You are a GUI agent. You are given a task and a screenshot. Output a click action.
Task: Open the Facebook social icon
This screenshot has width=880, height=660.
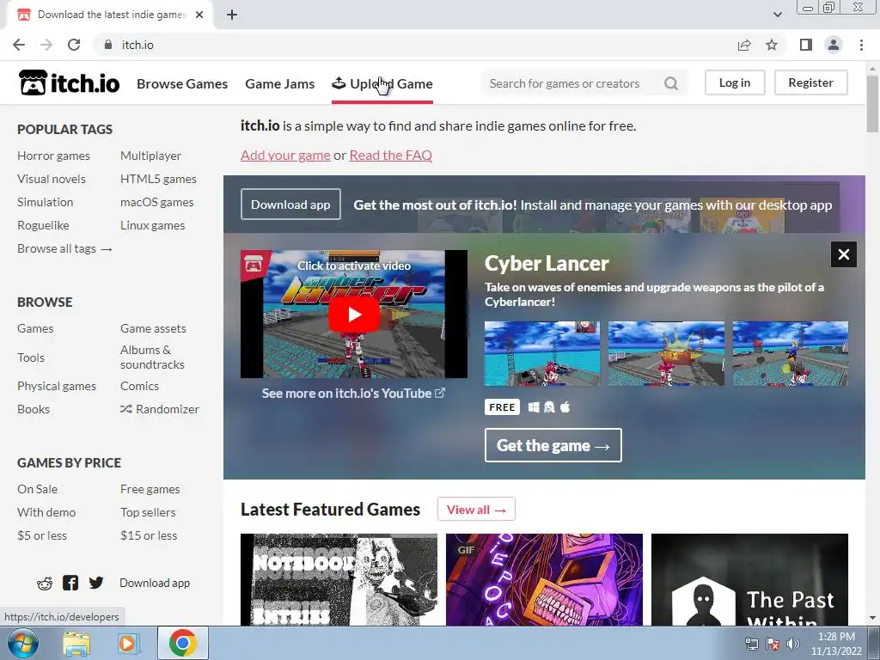tap(70, 583)
